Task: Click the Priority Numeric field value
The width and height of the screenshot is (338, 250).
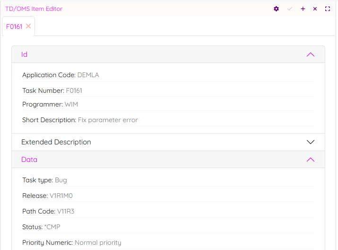Action: pyautogui.click(x=98, y=242)
